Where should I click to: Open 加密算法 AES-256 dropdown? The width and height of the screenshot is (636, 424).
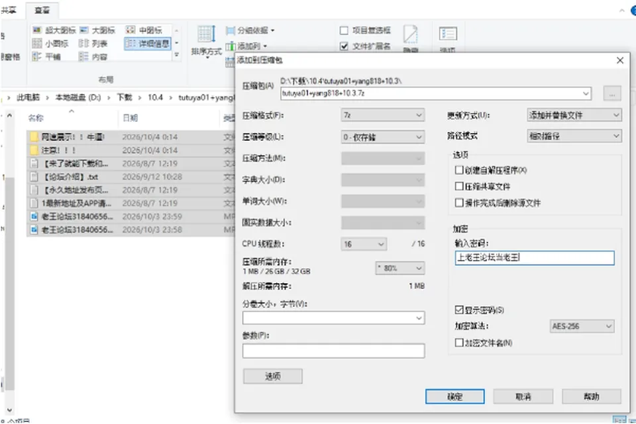coord(582,326)
